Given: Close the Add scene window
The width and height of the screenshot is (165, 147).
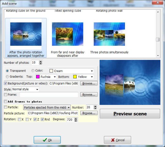Looking at the screenshot, I should point(158,2).
